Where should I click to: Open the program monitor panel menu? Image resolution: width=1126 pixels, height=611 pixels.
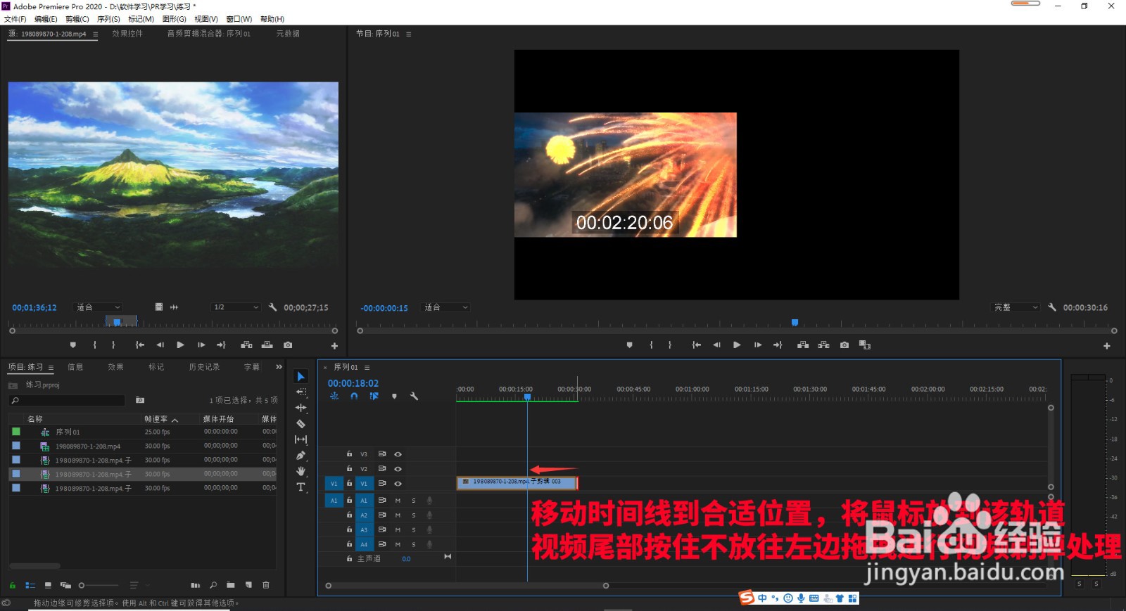pyautogui.click(x=408, y=34)
